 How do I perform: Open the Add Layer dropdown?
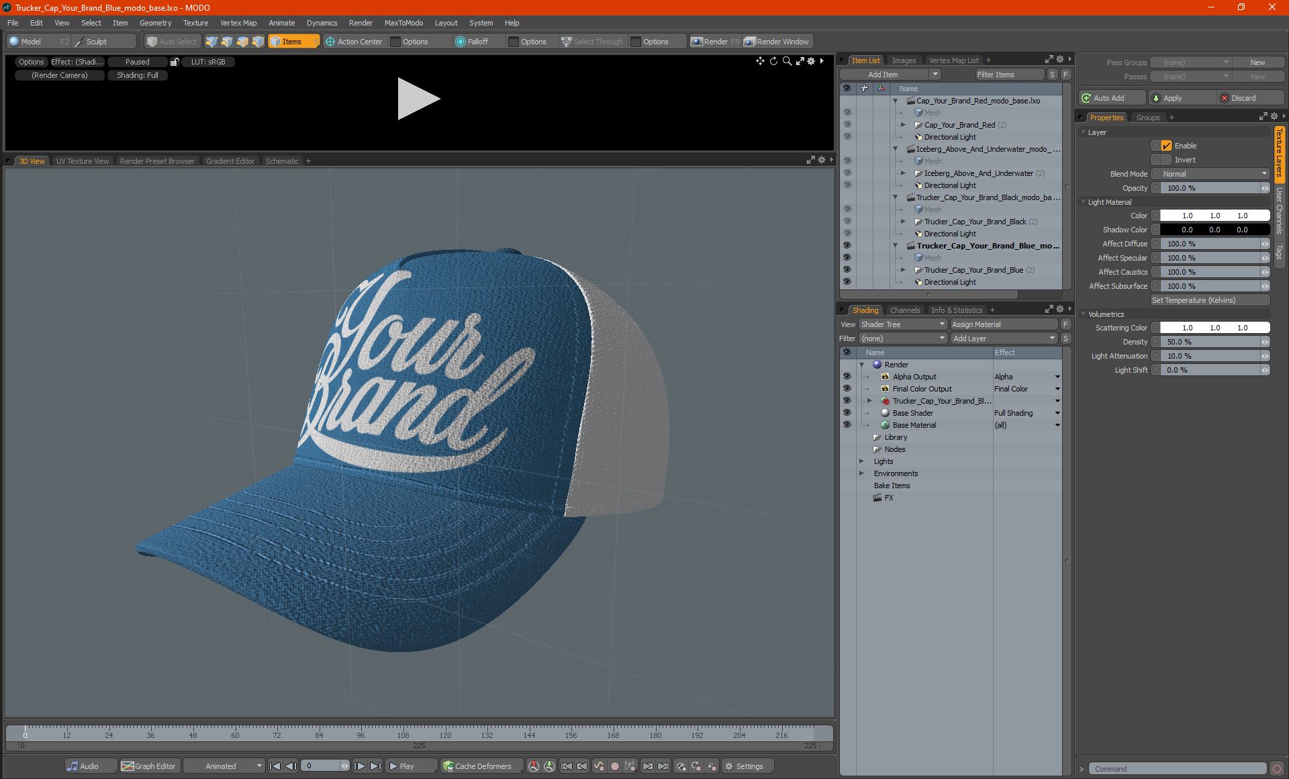(1004, 338)
